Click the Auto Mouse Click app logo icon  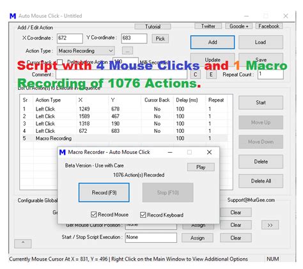tap(13, 16)
